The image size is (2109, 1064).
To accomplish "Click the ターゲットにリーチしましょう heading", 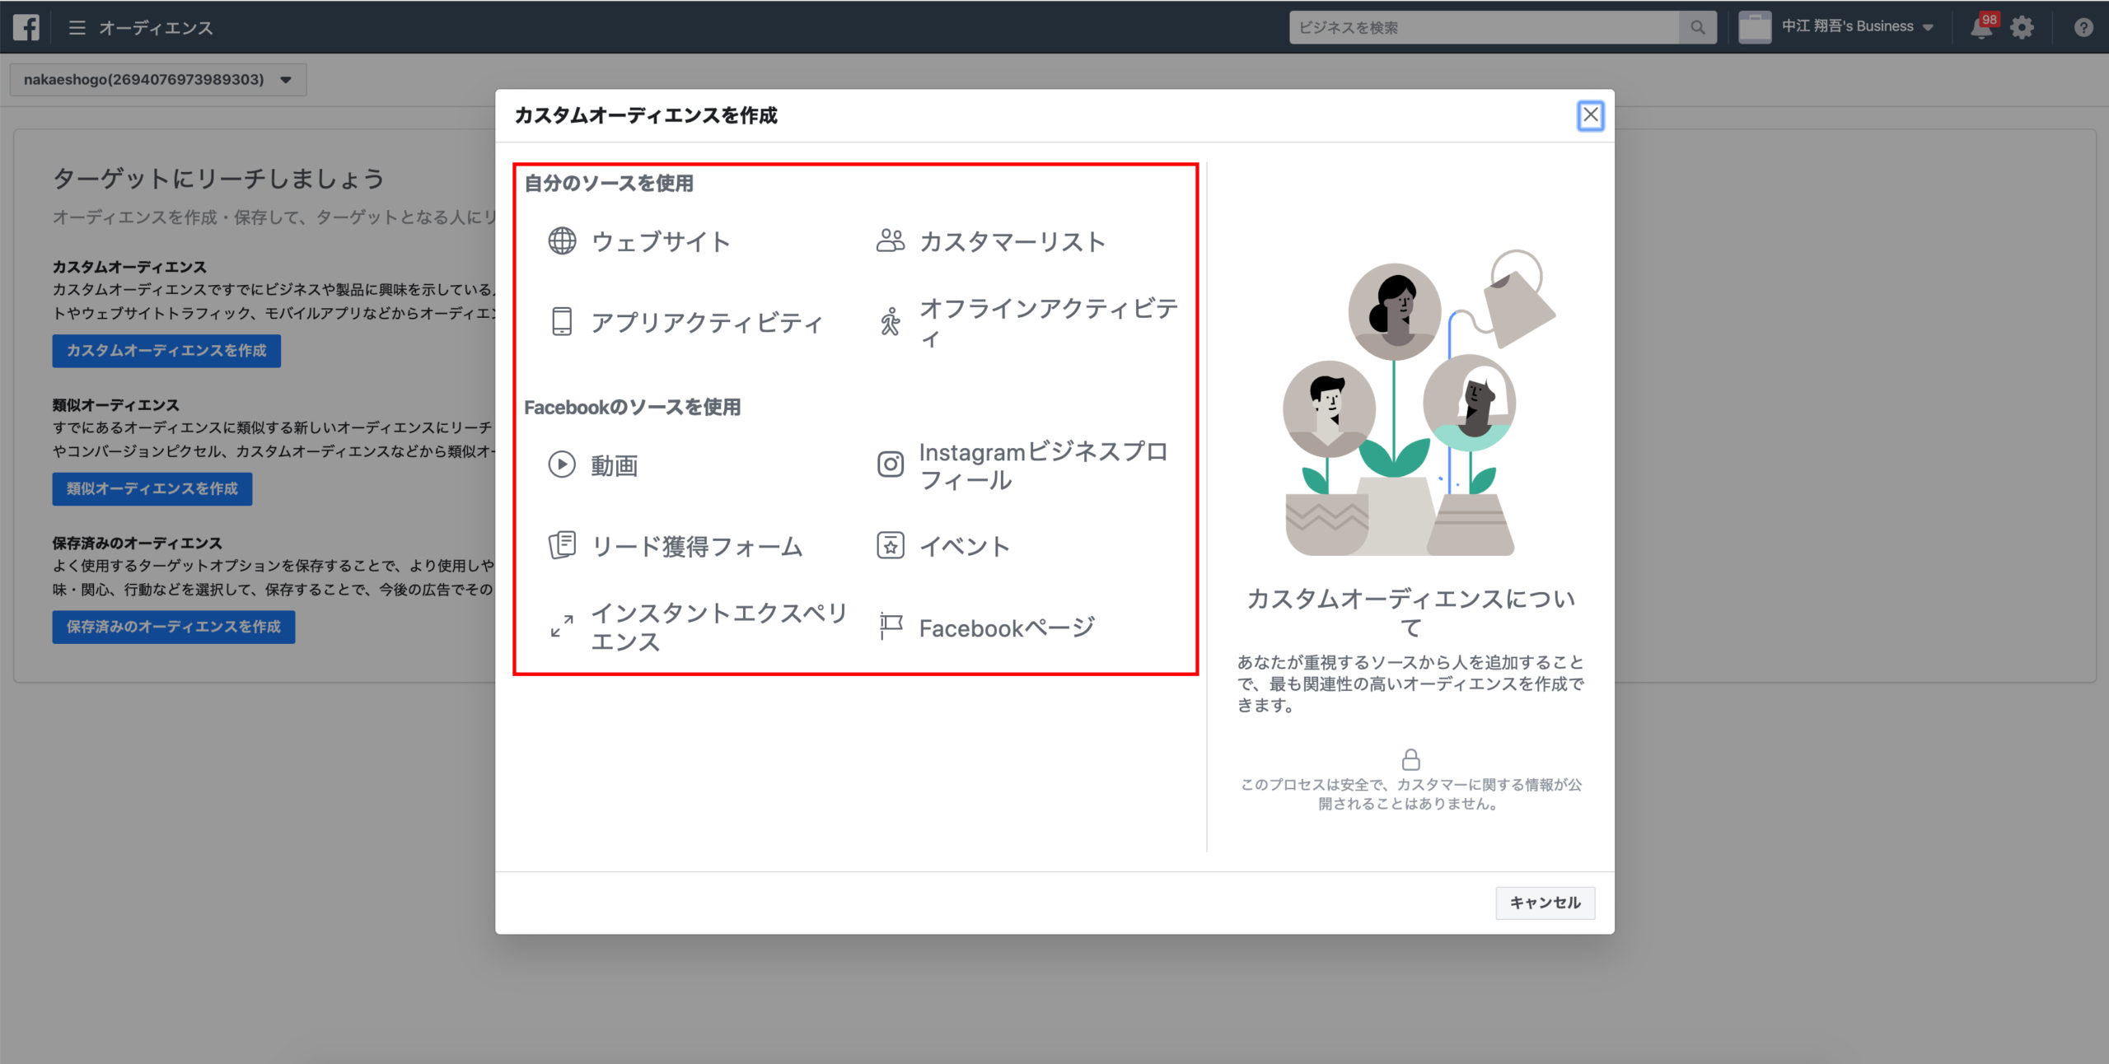I will tap(219, 179).
